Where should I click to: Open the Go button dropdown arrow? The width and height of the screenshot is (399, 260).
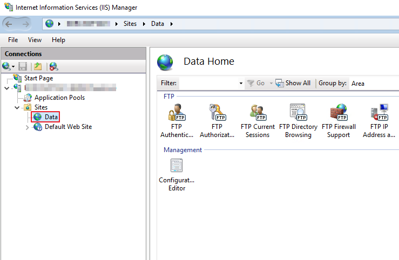[x=271, y=83]
